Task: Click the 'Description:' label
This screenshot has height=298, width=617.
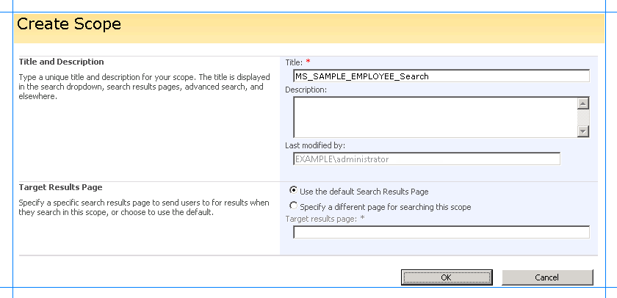Action: point(306,90)
